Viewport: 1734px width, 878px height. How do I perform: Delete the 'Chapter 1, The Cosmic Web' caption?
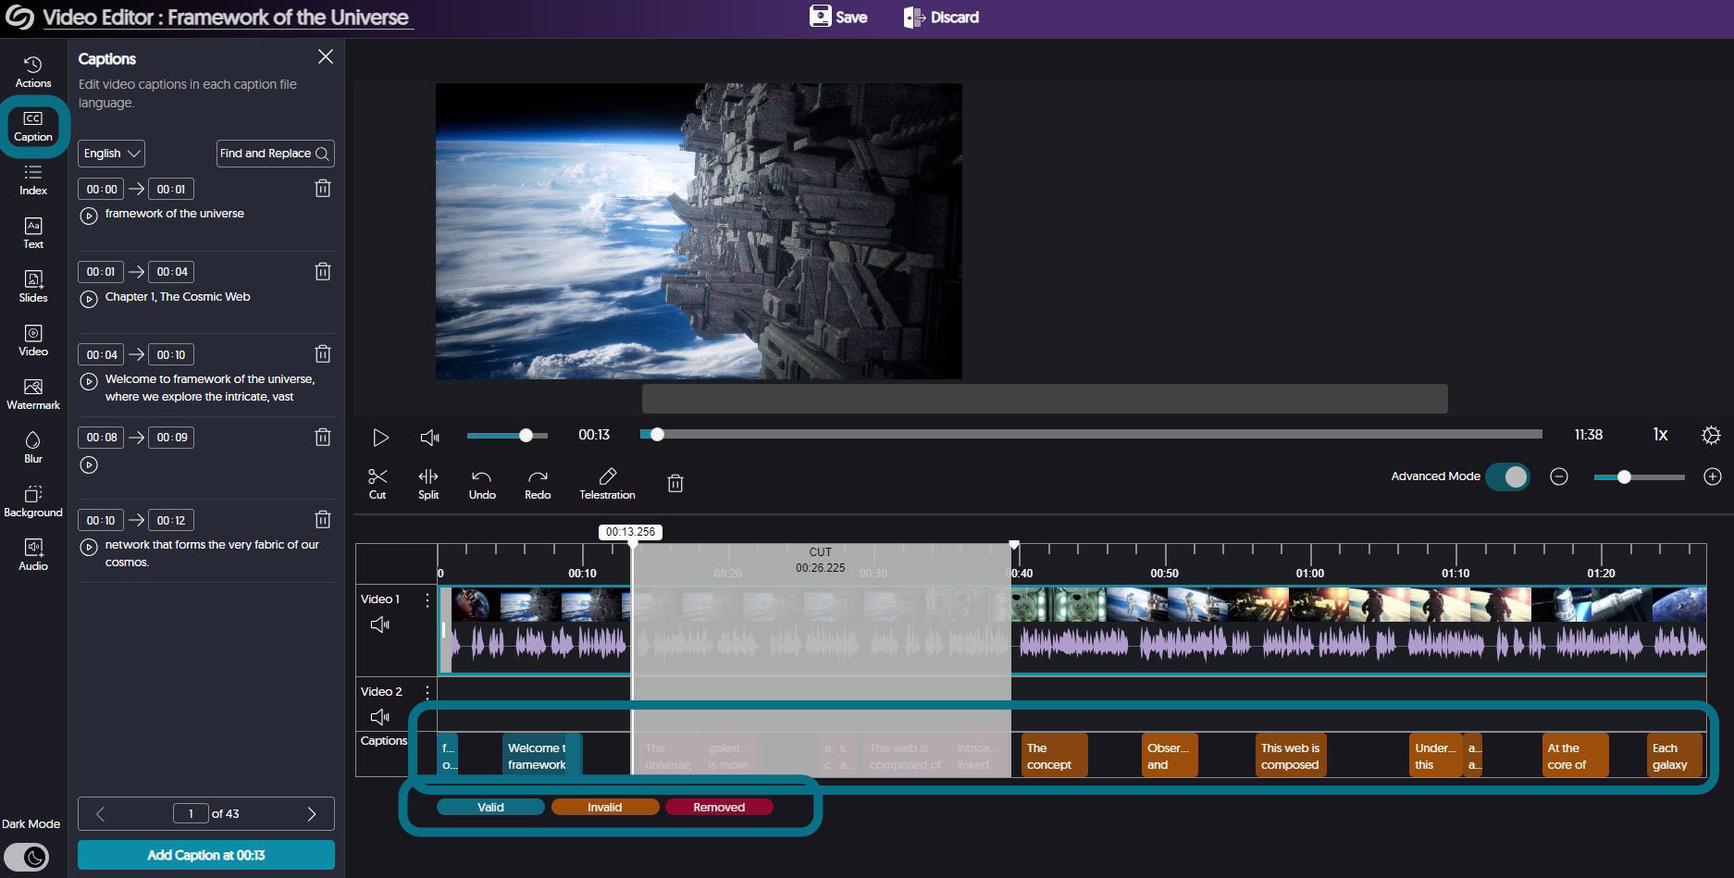(x=323, y=272)
